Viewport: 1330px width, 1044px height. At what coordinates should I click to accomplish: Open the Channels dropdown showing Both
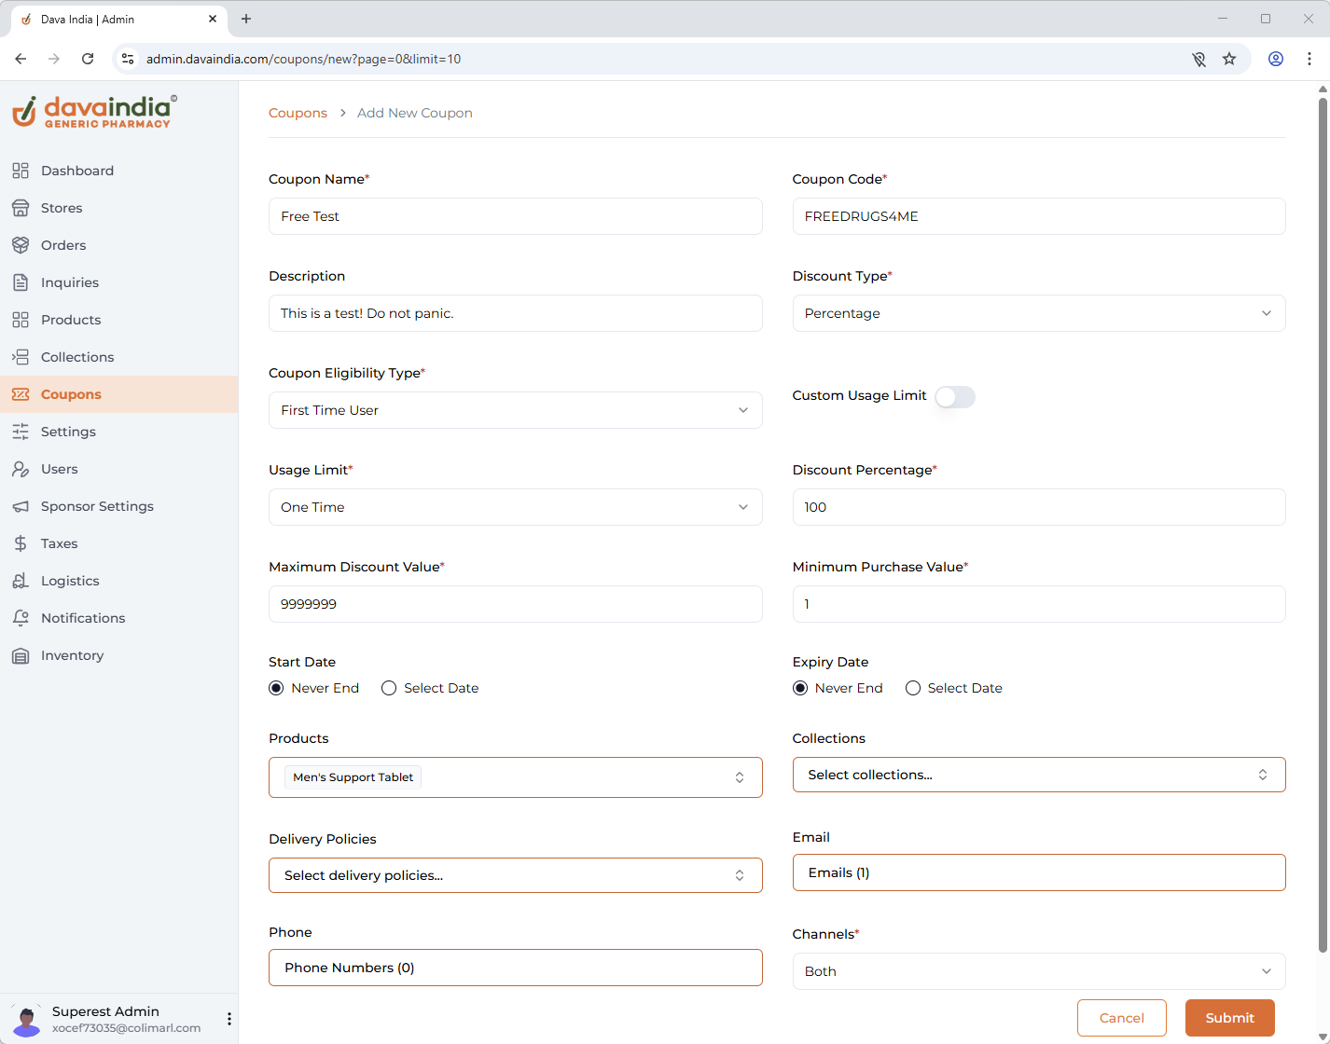[1038, 971]
